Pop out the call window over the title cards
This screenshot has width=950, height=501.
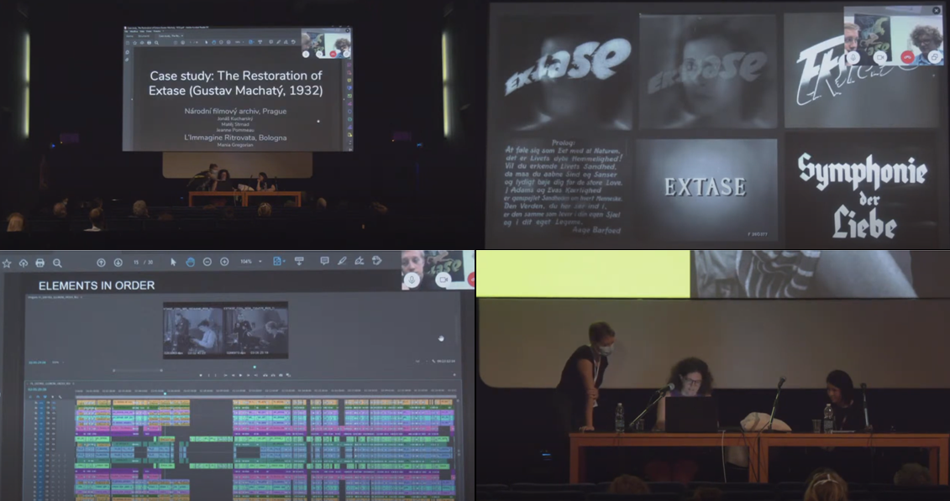point(935,57)
